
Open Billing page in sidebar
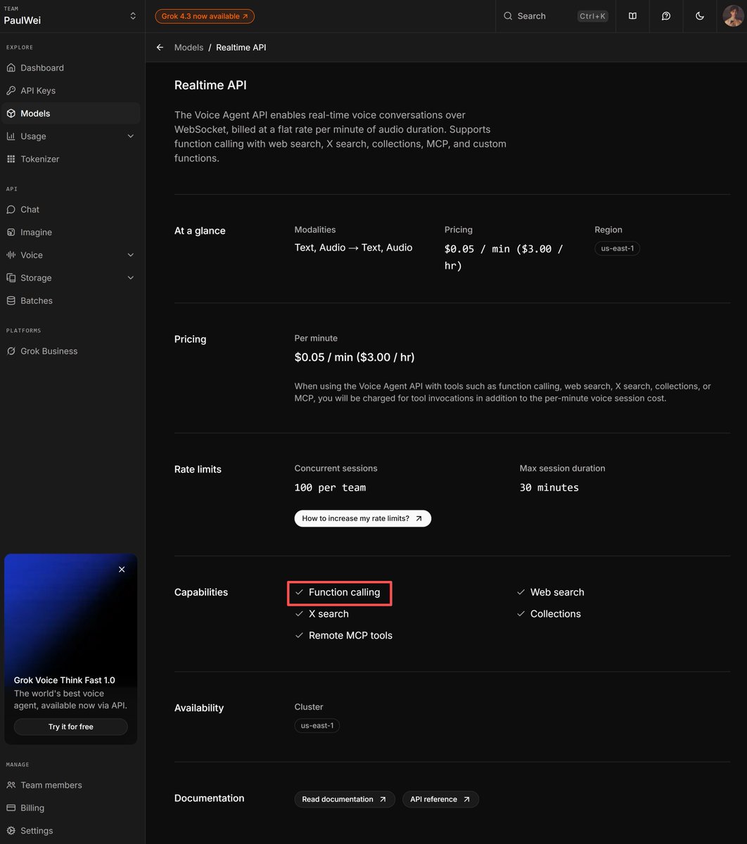coord(70,808)
